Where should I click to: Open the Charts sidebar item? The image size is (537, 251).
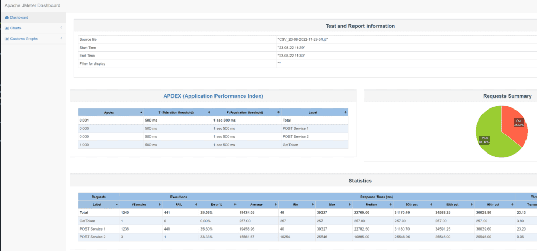(x=33, y=28)
